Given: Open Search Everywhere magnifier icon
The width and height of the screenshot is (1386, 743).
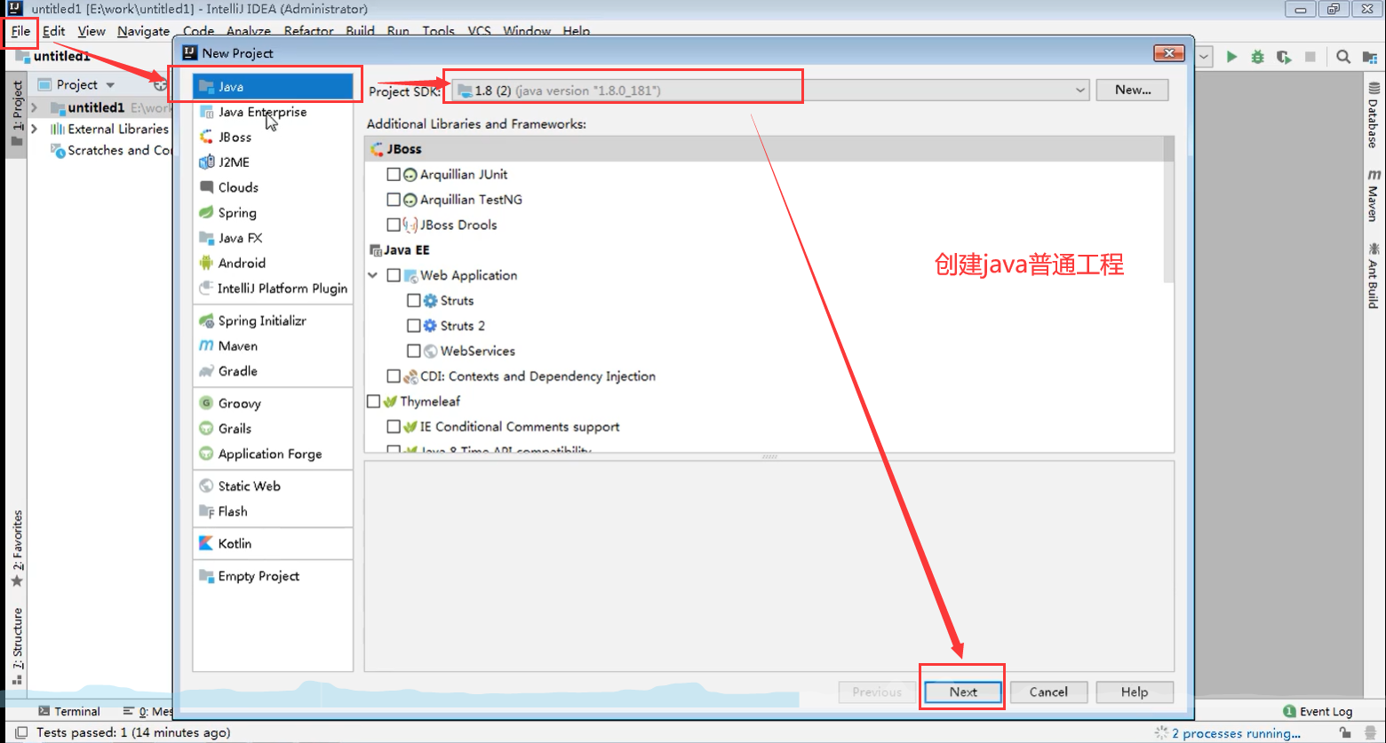Looking at the screenshot, I should (x=1343, y=57).
